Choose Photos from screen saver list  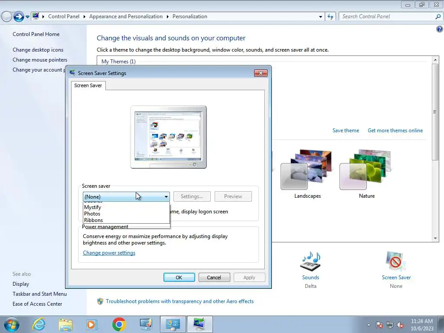click(126, 213)
